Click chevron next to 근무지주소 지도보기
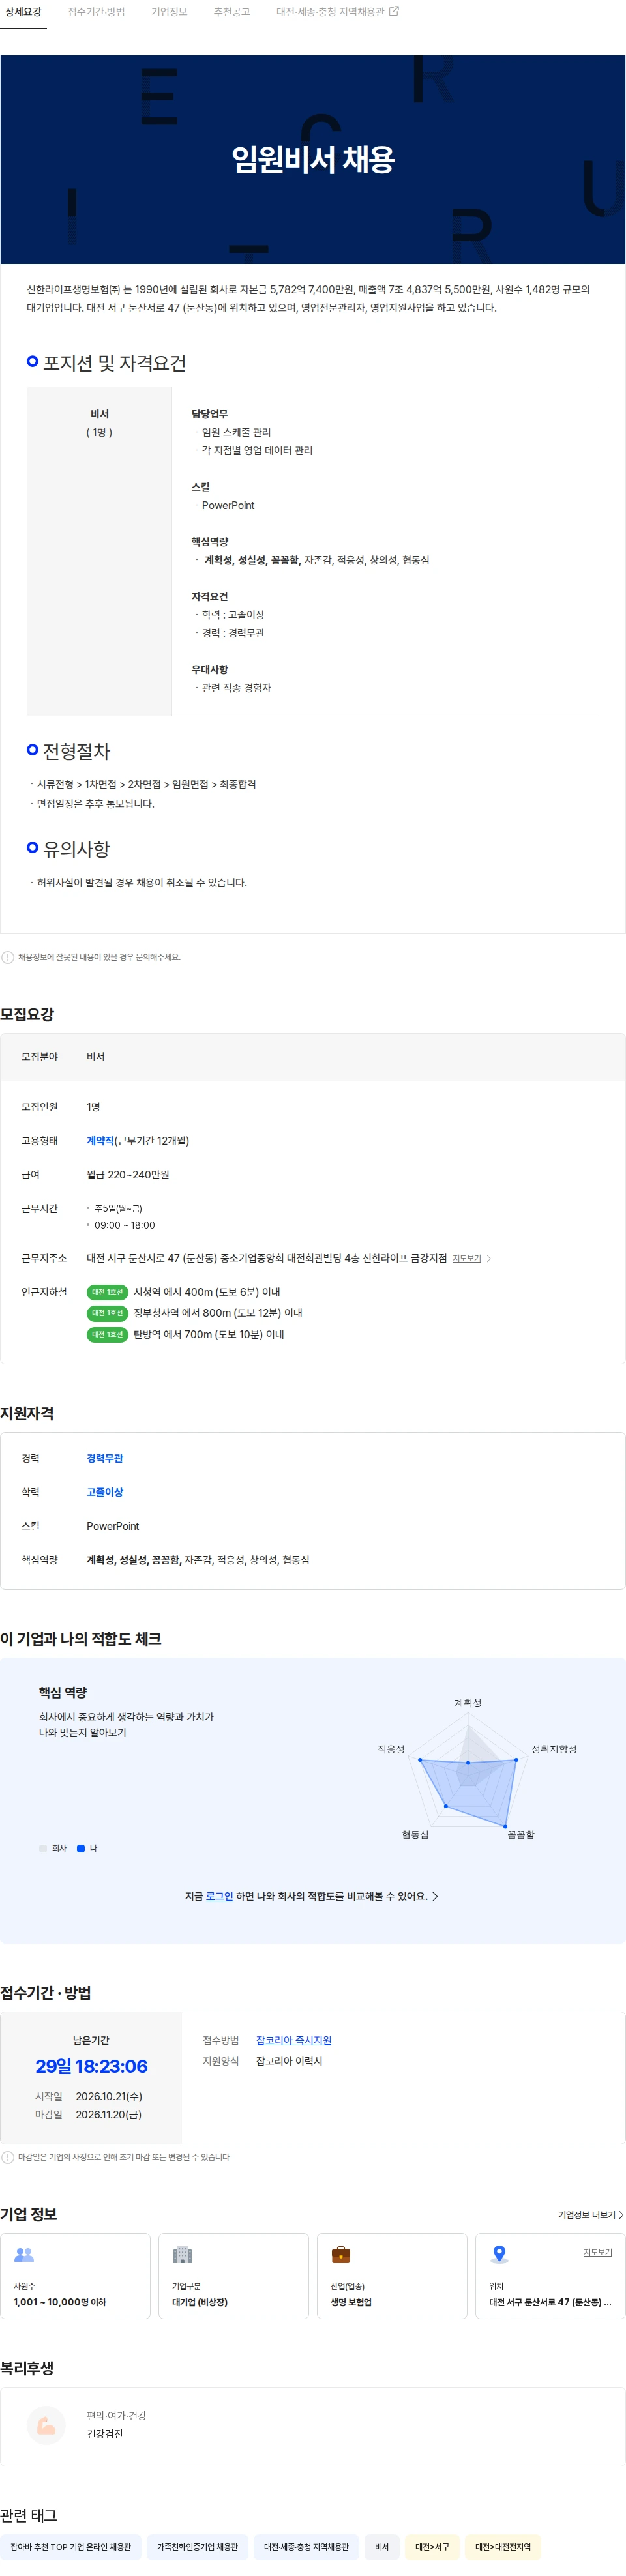 pos(488,1259)
